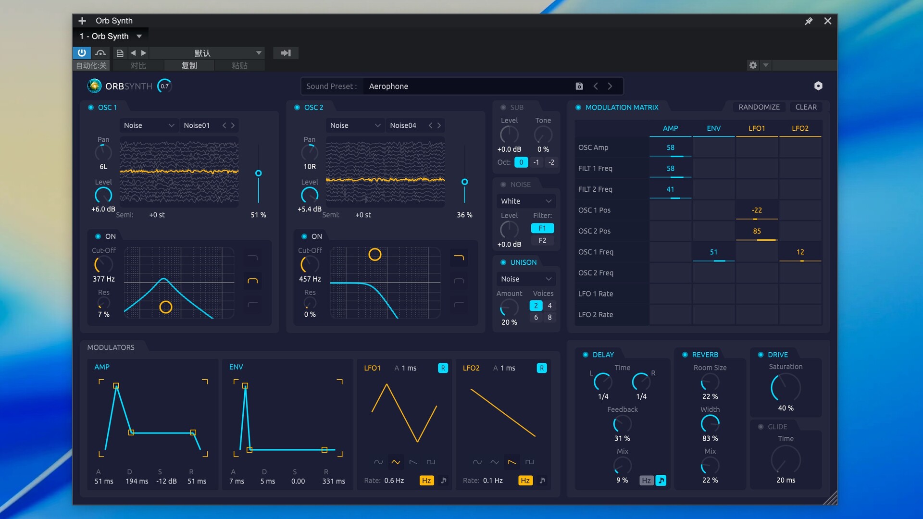The width and height of the screenshot is (923, 519).
Task: Select the LFO2 square waveform icon
Action: [529, 462]
